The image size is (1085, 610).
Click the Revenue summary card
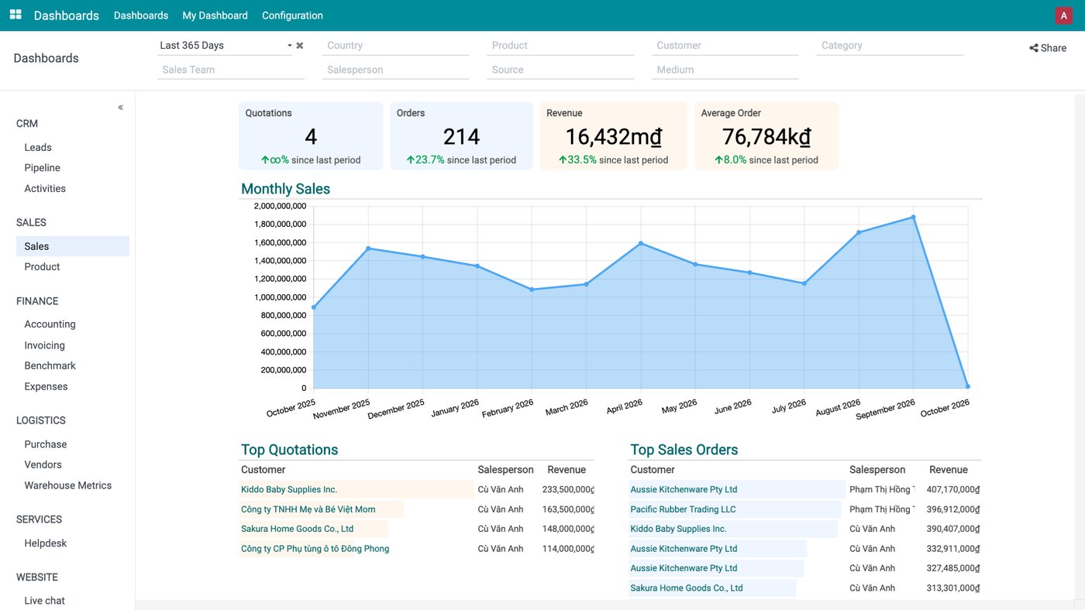click(614, 136)
